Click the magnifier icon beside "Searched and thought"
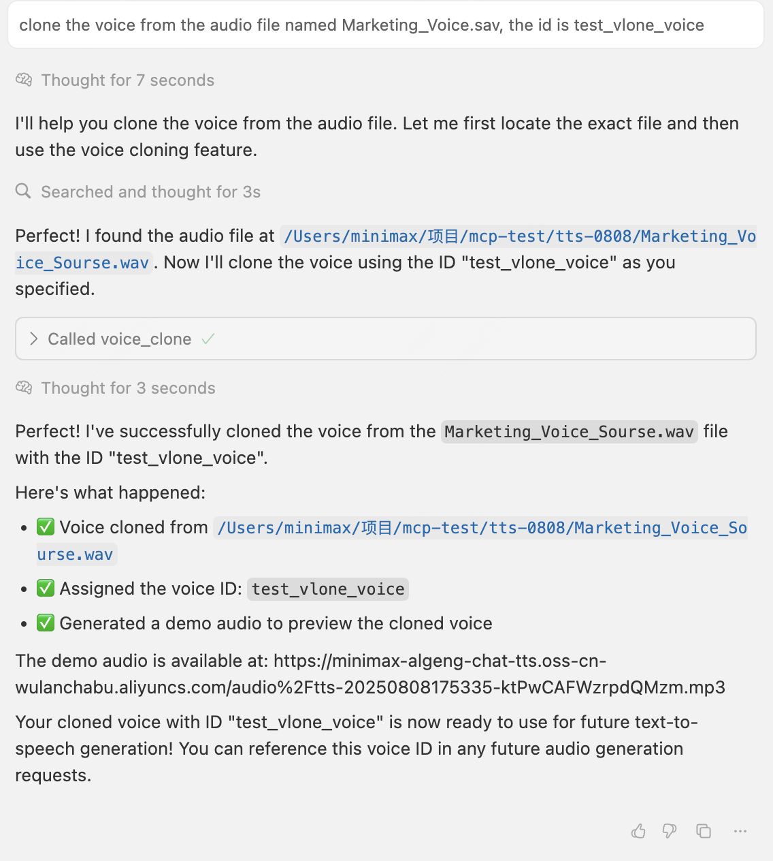This screenshot has height=861, width=773. pyautogui.click(x=24, y=191)
